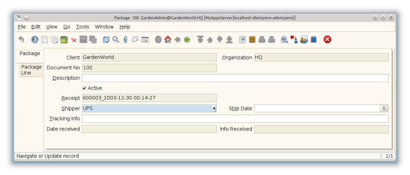
Task: Click the Help question mark icon
Action: tap(35, 40)
